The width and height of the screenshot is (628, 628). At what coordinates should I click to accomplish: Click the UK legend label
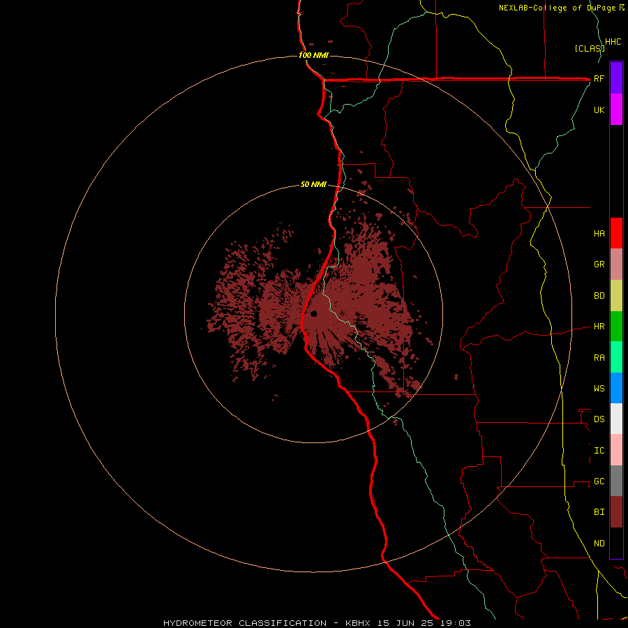tap(599, 110)
